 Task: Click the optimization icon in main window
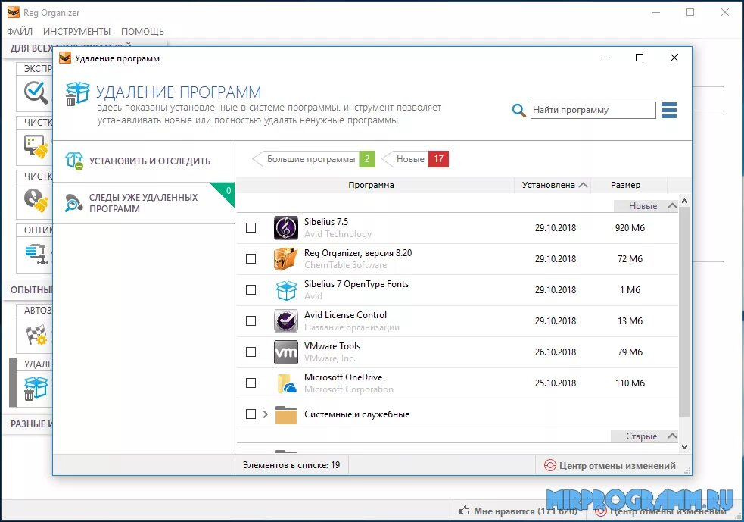36,253
